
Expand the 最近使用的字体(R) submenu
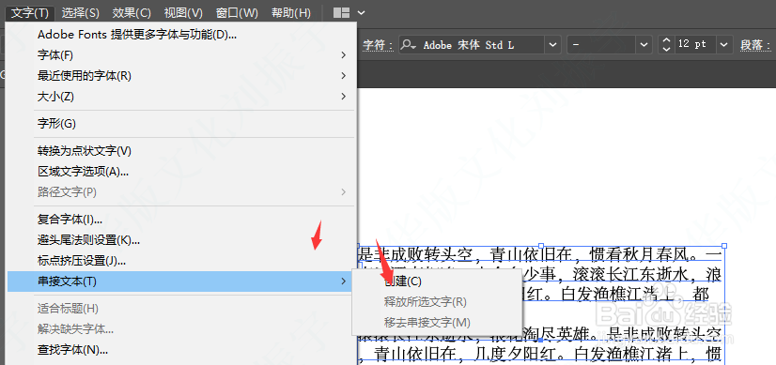coord(181,76)
